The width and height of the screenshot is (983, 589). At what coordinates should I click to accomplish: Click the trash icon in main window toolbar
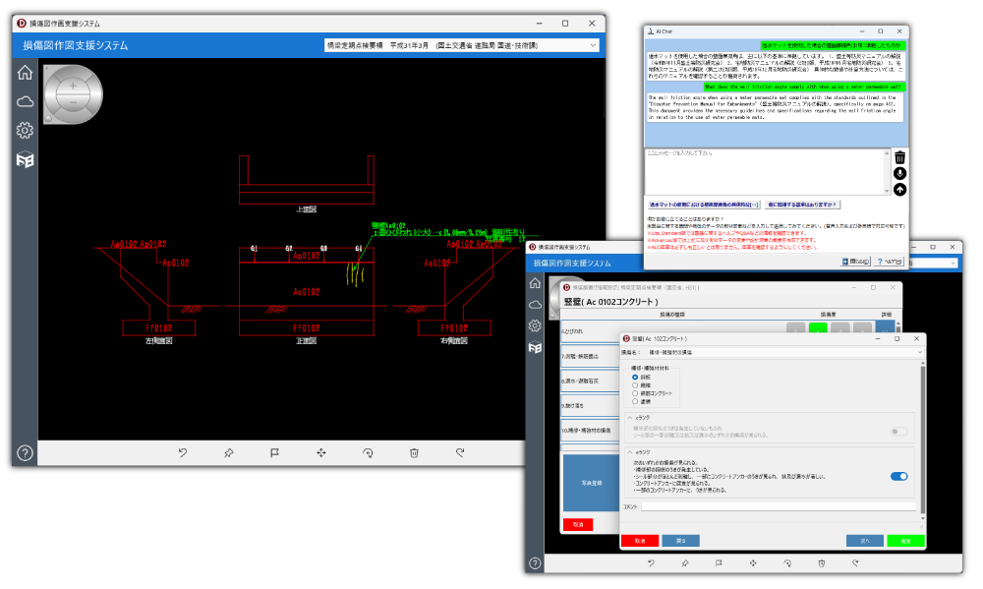pos(414,452)
